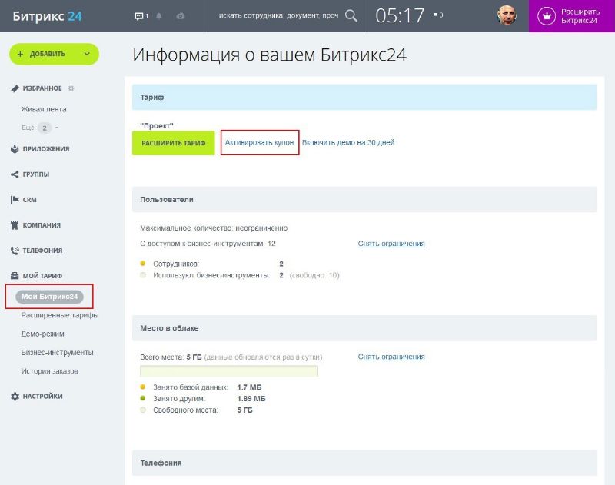Click Снять ограничения link under Пользователи
The height and width of the screenshot is (485, 615).
click(x=391, y=244)
